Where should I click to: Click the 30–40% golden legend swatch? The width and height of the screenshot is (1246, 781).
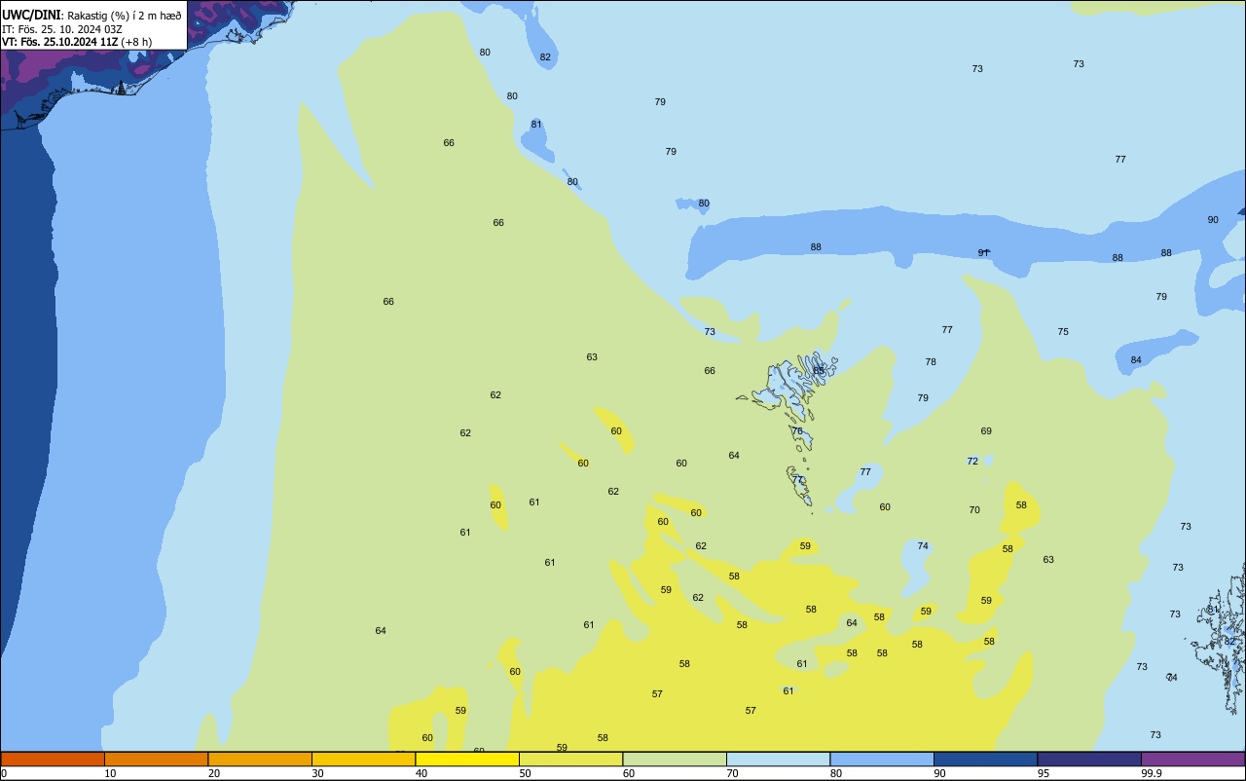click(363, 759)
